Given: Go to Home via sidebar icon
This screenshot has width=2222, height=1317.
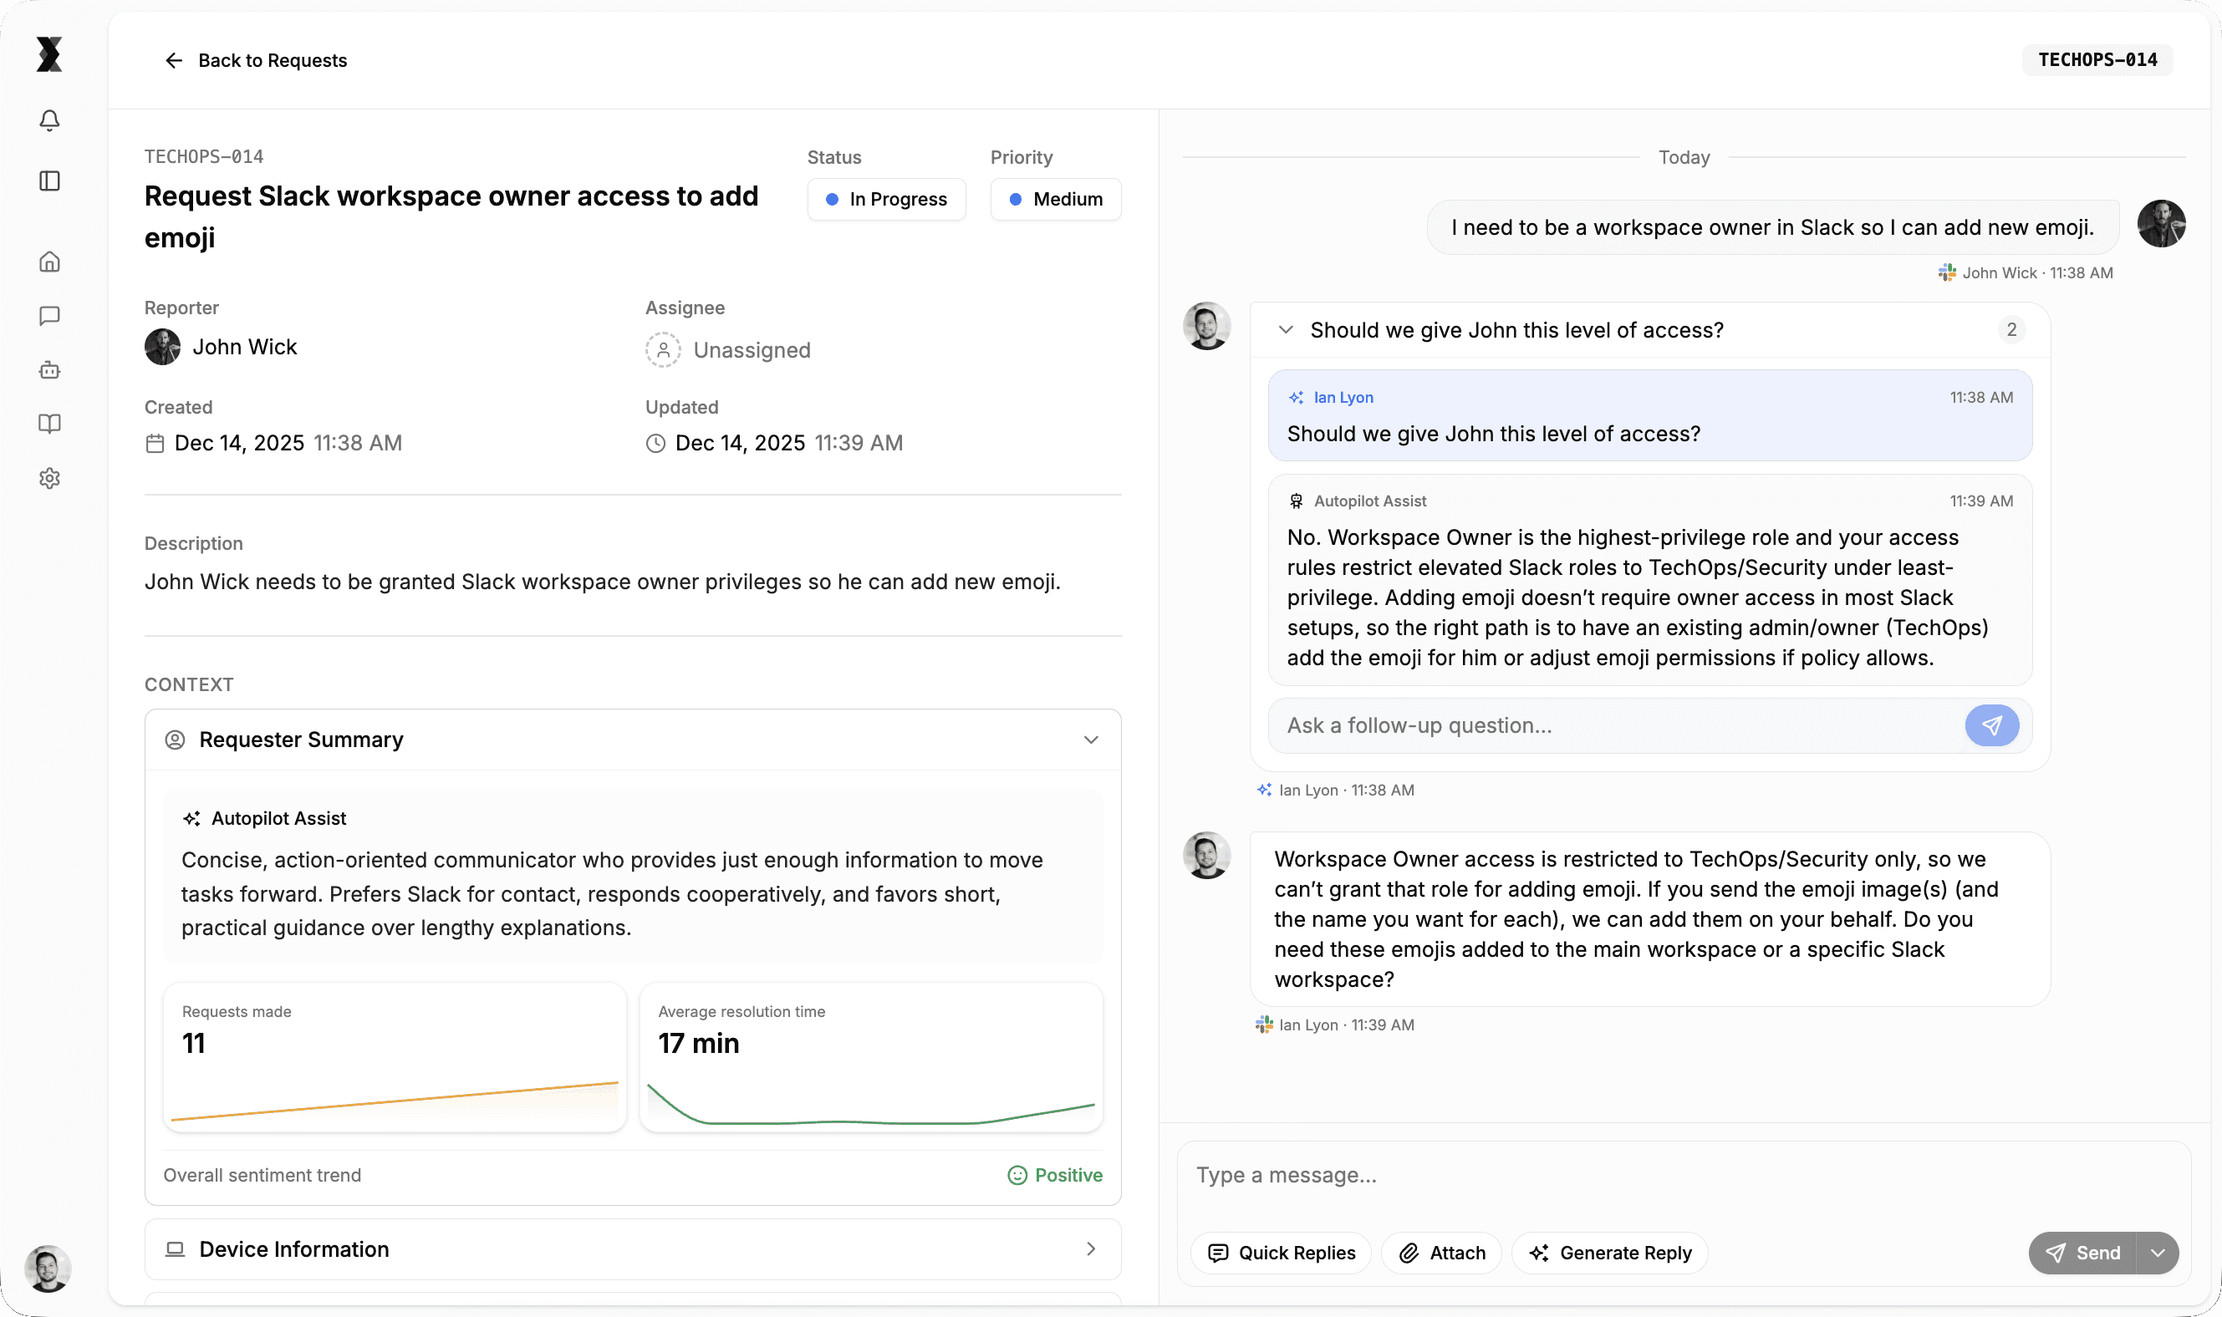Looking at the screenshot, I should coord(49,262).
